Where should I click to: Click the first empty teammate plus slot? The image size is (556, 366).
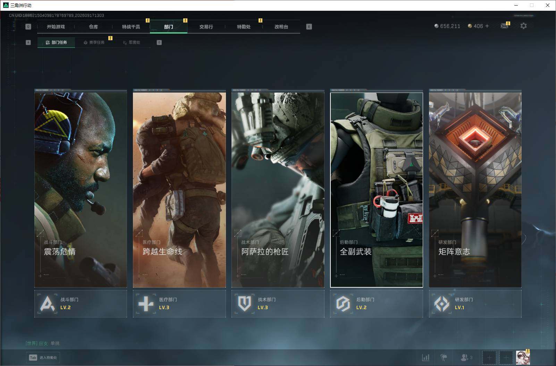[x=489, y=357]
